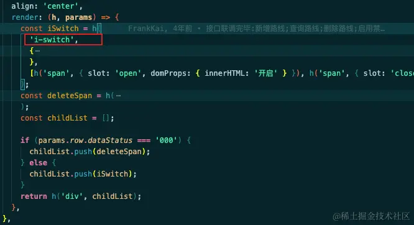Screen dimensions: 414x225
Task: Click the 'open' slot string
Action: coord(128,73)
